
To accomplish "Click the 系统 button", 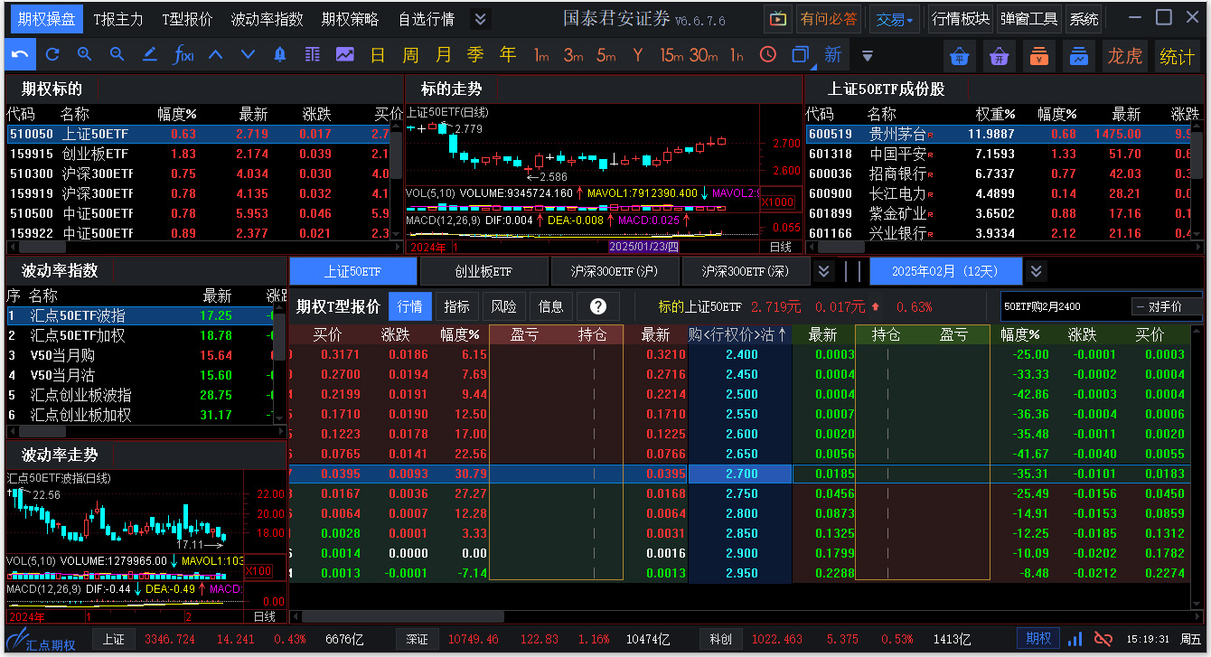I will [x=1084, y=19].
